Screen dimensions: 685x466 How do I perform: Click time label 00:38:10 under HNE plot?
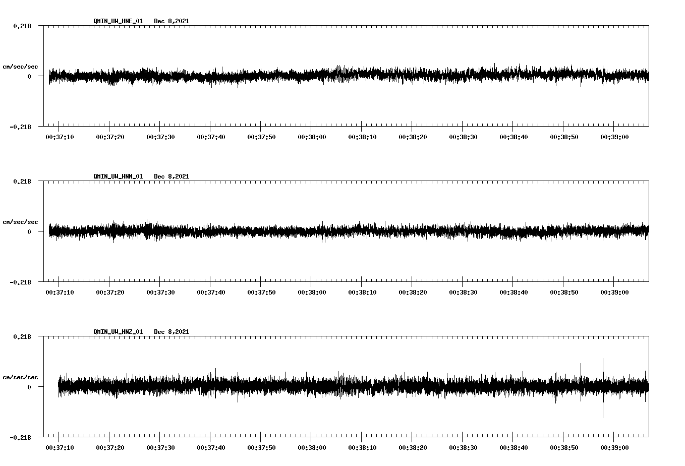coord(362,137)
